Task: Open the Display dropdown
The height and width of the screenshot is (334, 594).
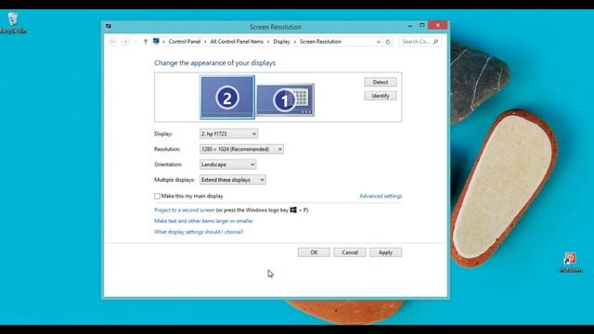Action: pos(228,134)
